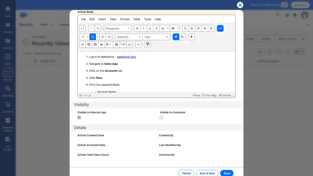This screenshot has height=176, width=313.
Task: Open the Paragraph block format dropdown
Action: point(117,28)
